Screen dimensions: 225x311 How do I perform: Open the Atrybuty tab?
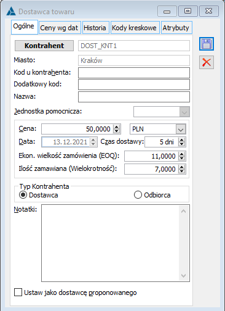click(176, 28)
